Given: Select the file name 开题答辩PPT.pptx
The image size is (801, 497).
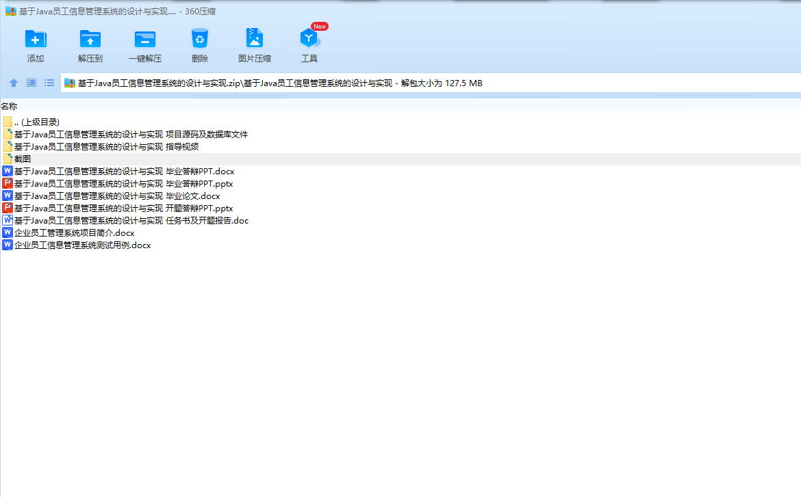Looking at the screenshot, I should click(x=124, y=208).
